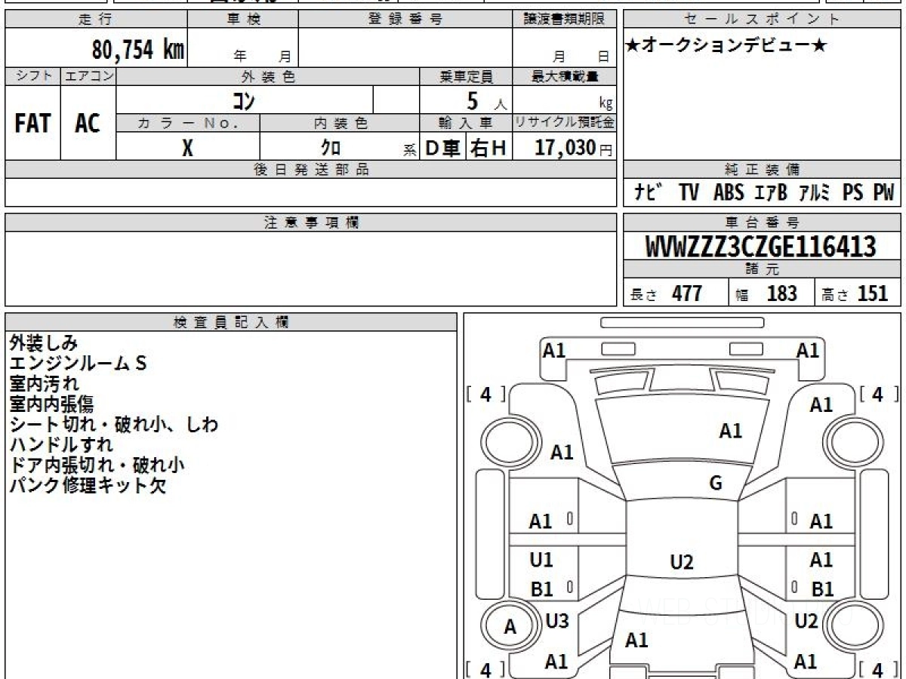Click the エアB airbag equipment item
Viewport: 906px width, 679px height.
tap(771, 193)
